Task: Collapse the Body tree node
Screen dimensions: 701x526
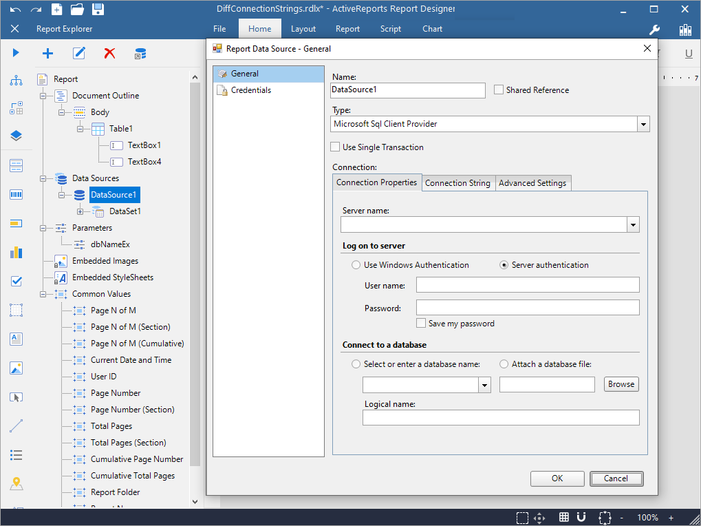Action: pos(62,112)
